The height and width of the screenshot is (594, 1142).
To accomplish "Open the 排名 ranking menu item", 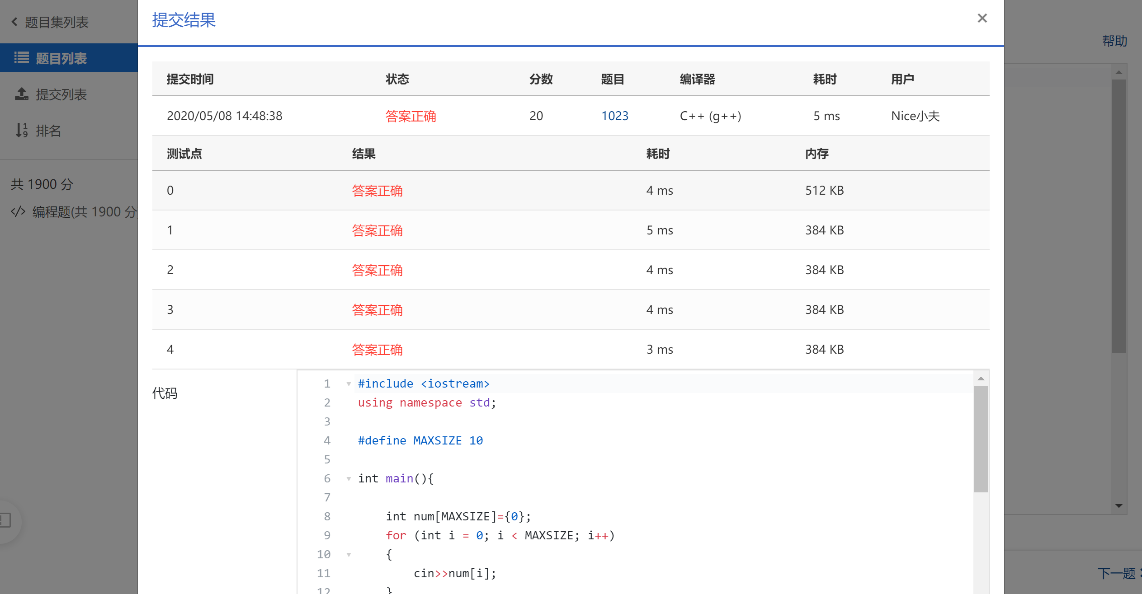I will pos(48,131).
